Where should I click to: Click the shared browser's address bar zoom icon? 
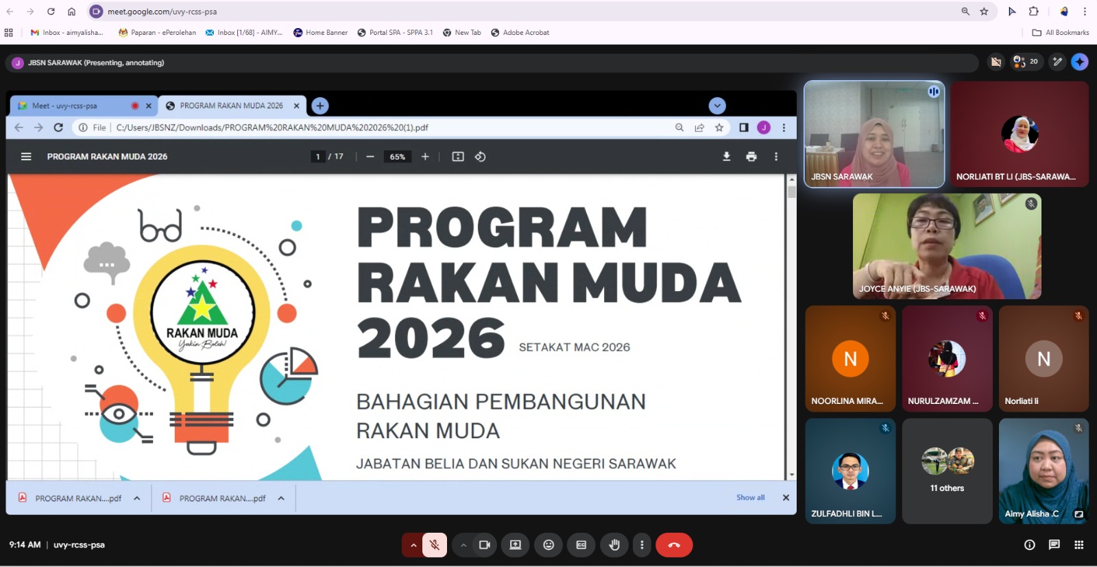pyautogui.click(x=679, y=127)
